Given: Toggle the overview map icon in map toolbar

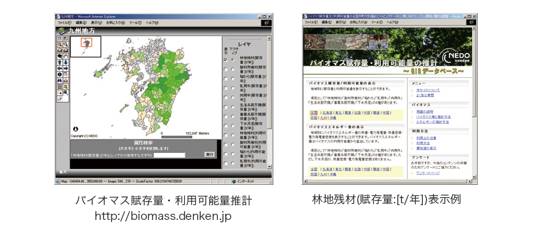Looking at the screenshot, I should pos(66,38).
